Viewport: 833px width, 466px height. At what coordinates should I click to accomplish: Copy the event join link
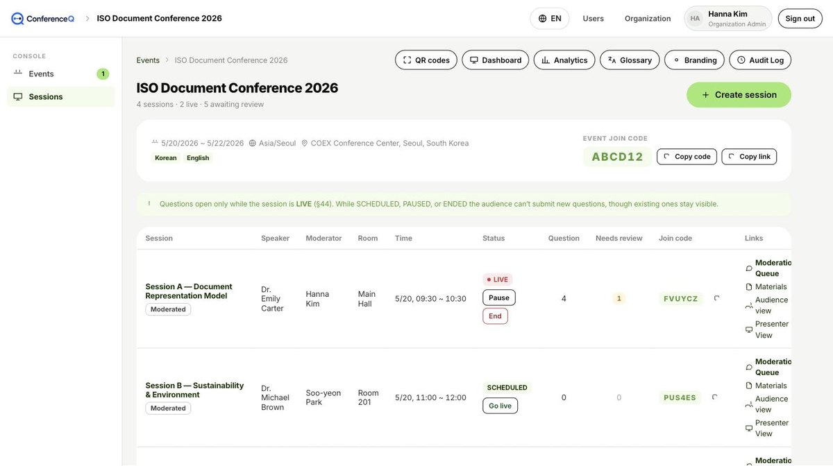(749, 157)
